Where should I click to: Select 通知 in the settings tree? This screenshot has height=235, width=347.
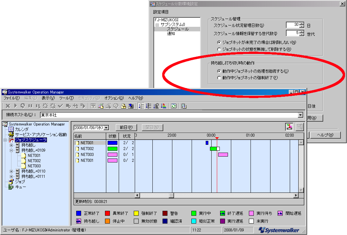[171, 34]
